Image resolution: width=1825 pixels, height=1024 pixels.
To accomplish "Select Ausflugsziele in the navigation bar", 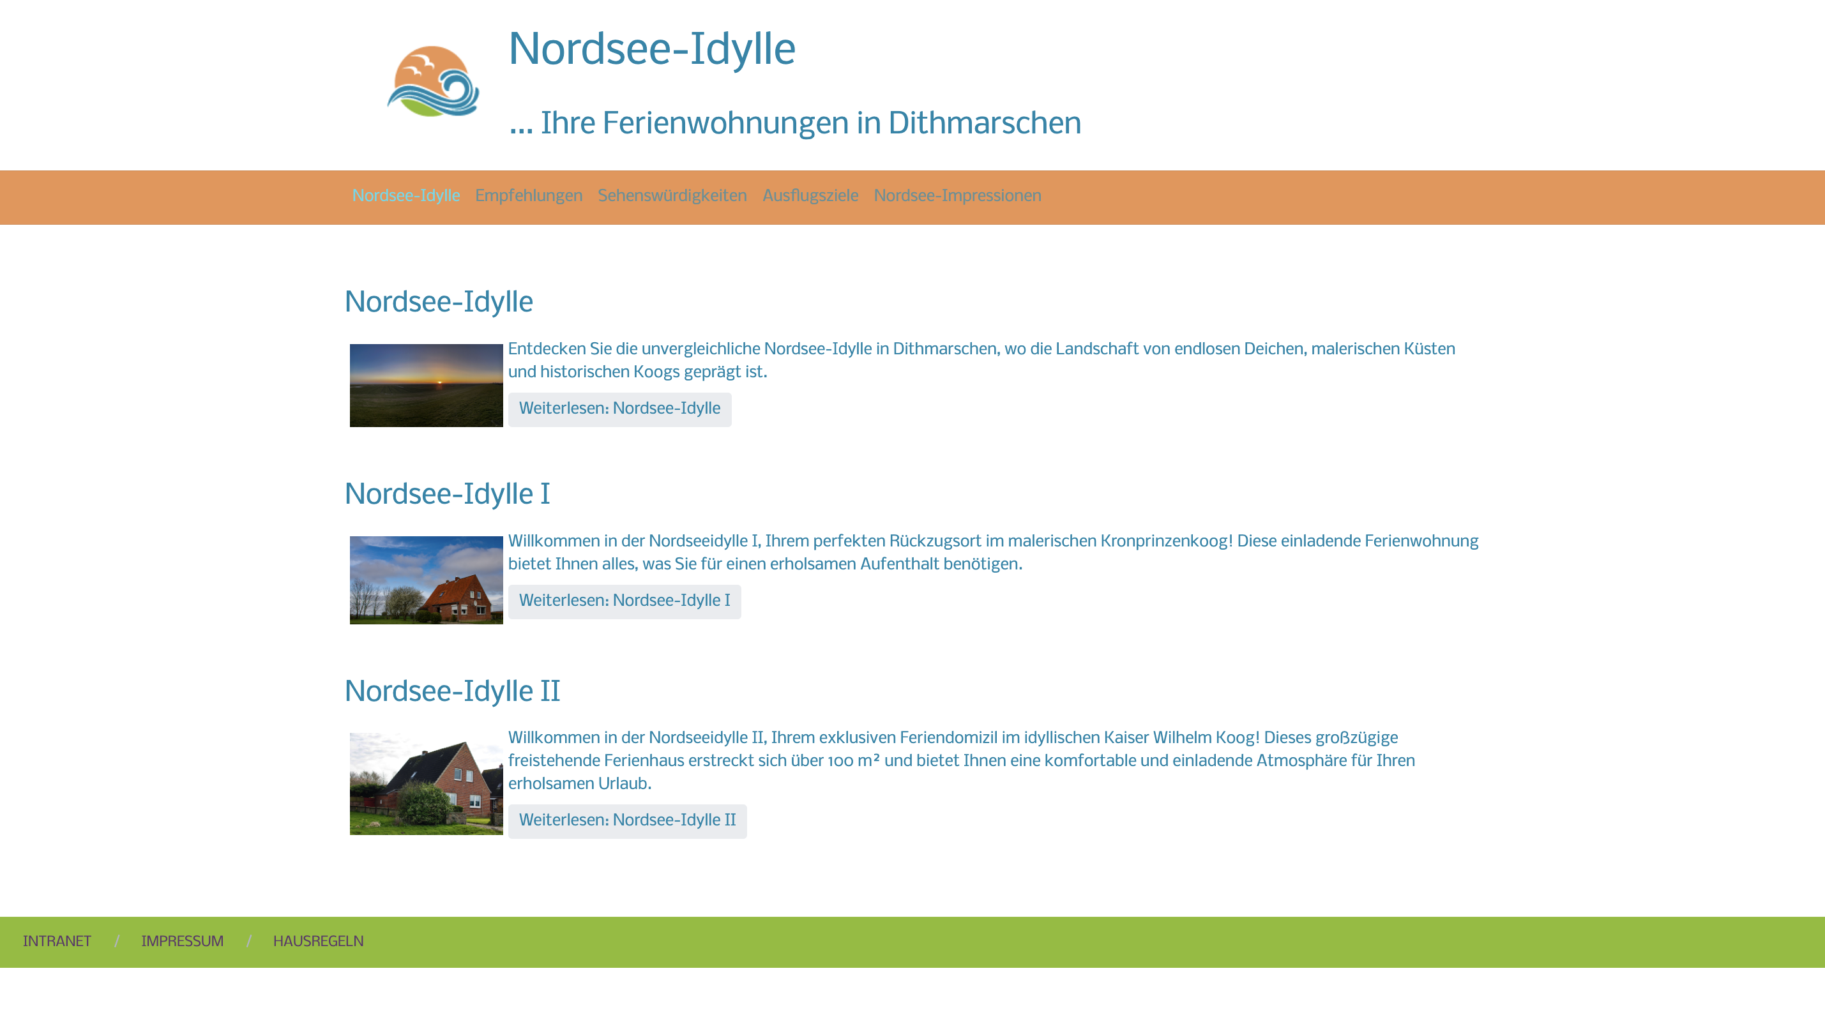I will (810, 196).
